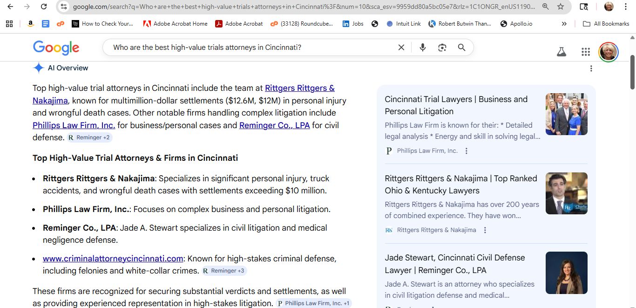Open Cincinnati Trial Lawyers source card
Viewport: 636px width, 308px height.
(x=456, y=105)
